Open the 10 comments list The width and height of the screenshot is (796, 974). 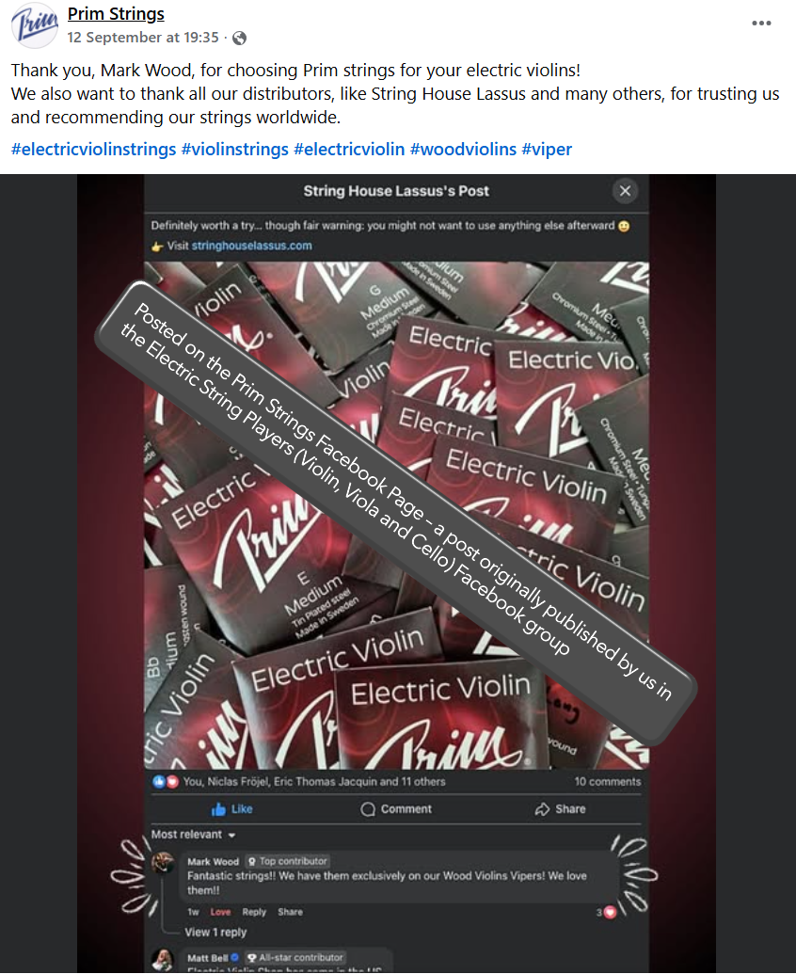point(607,781)
